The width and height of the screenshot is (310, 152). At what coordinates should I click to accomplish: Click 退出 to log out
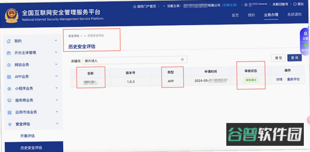(x=300, y=4)
